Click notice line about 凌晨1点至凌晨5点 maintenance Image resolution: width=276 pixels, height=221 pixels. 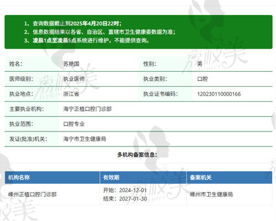(x=87, y=40)
